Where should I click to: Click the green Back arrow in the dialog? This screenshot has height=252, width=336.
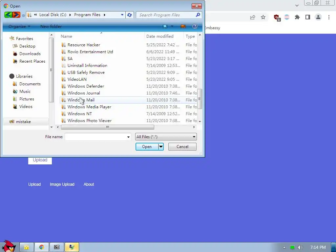pyautogui.click(x=8, y=15)
